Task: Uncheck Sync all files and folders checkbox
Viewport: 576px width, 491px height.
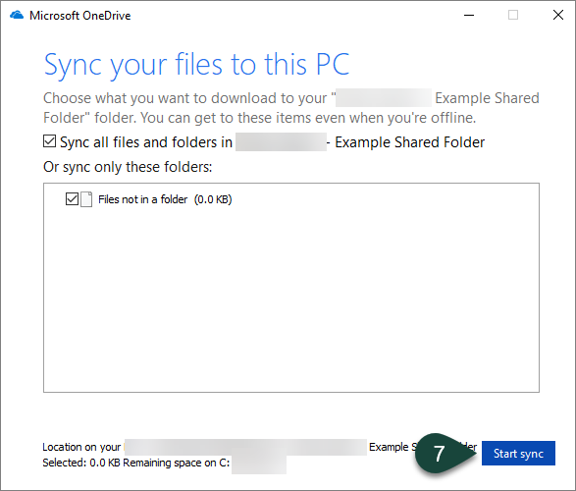Action: click(x=50, y=141)
